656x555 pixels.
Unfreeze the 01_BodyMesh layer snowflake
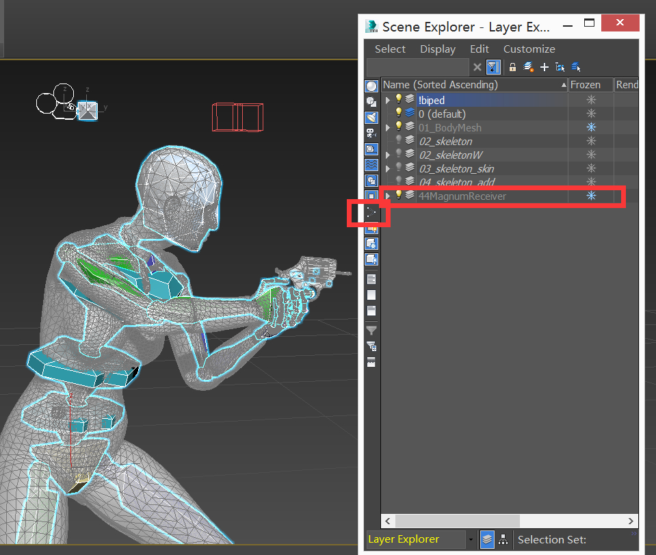(x=591, y=127)
